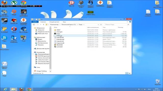Sort by Дата изменения column header
This screenshot has height=91, width=163.
click(93, 27)
